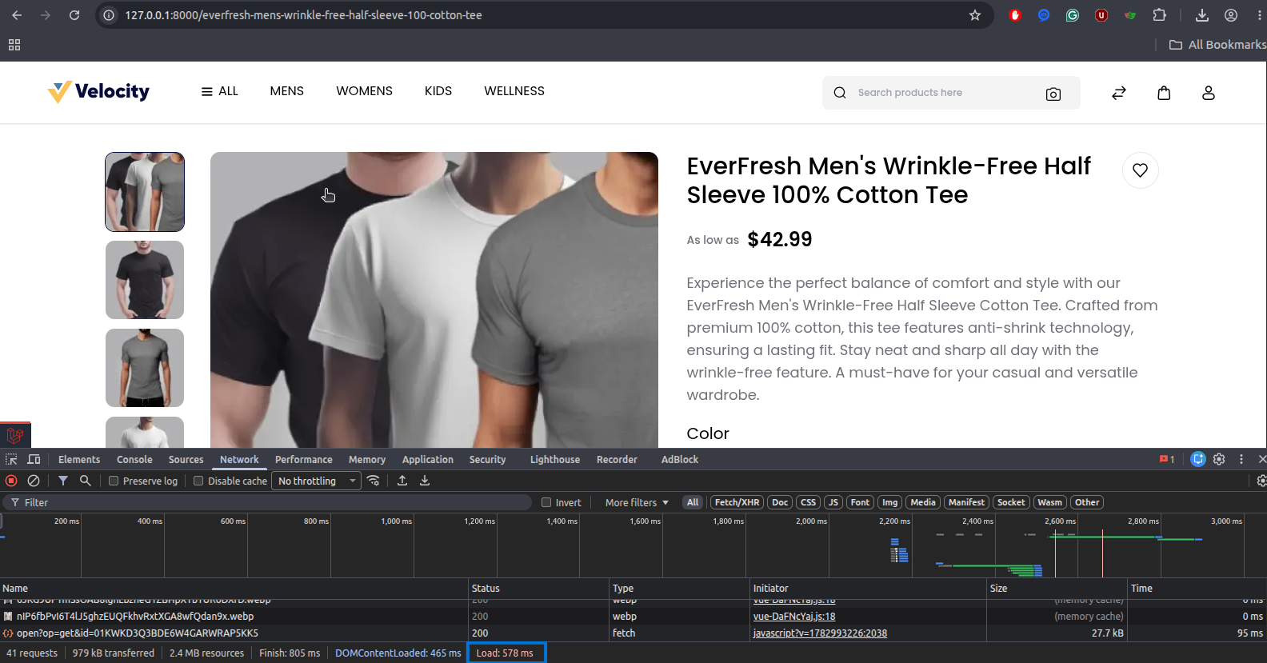1267x663 pixels.
Task: Toggle the network filter funnel icon
Action: point(63,481)
